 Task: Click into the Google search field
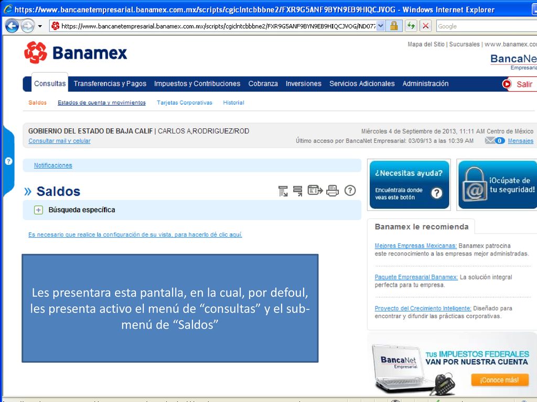[486, 26]
